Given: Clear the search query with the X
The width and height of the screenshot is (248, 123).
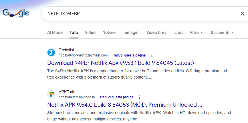Looking at the screenshot, I should (x=242, y=14).
